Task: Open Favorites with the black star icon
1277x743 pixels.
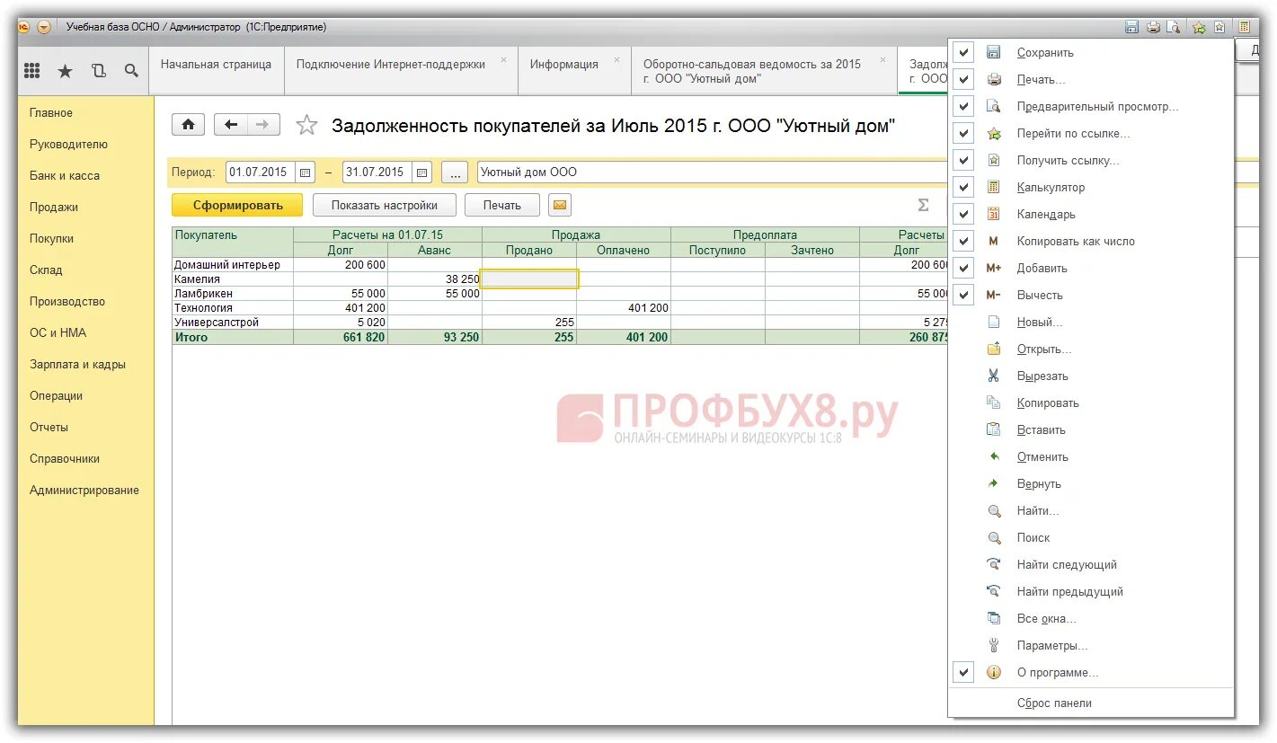Action: 65,71
